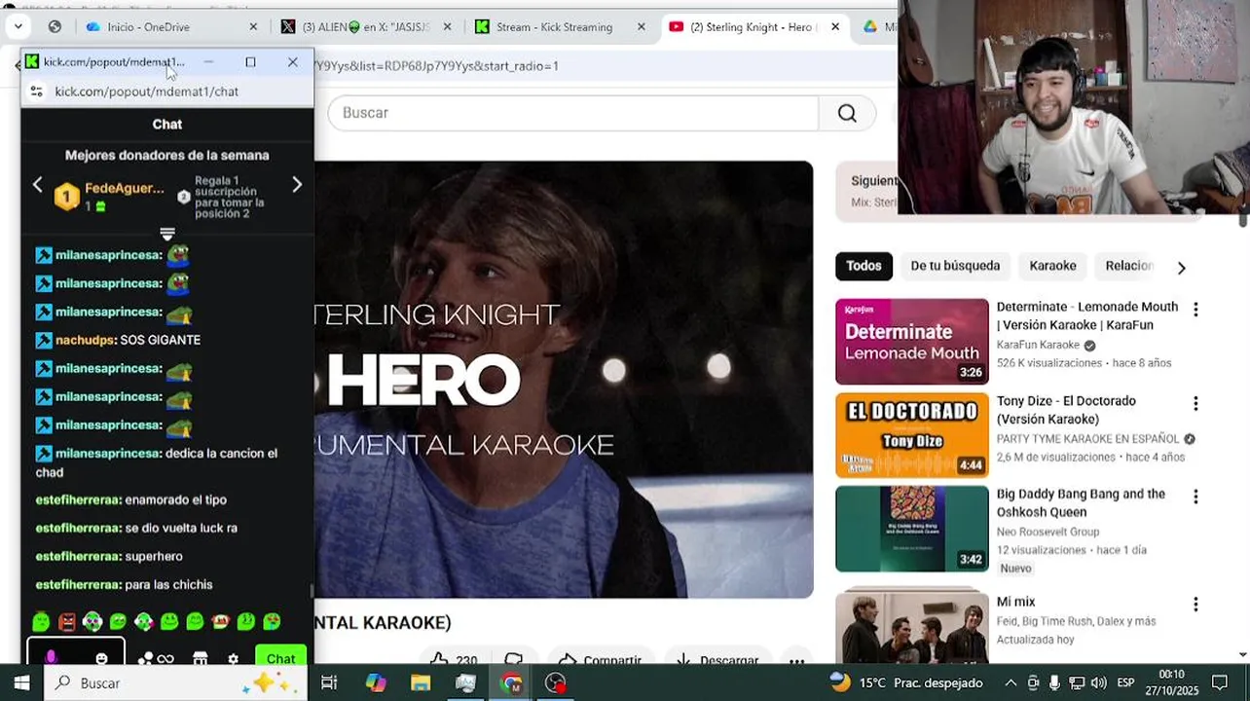1250x701 pixels.
Task: Open the Windows Start menu
Action: (x=21, y=683)
